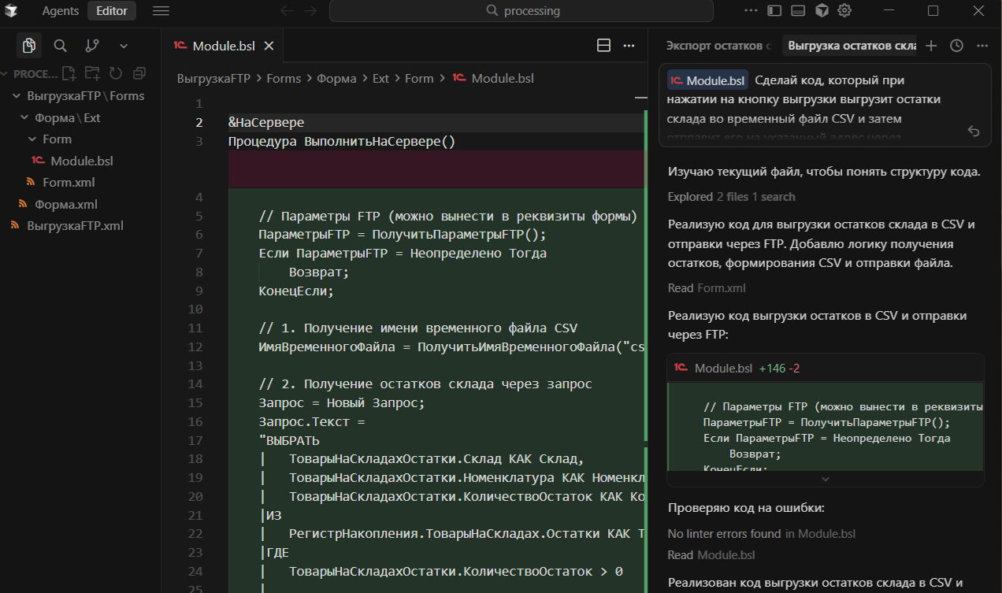Viewport: 1002px width, 593px height.
Task: Switch to Editor mode
Action: [x=112, y=11]
